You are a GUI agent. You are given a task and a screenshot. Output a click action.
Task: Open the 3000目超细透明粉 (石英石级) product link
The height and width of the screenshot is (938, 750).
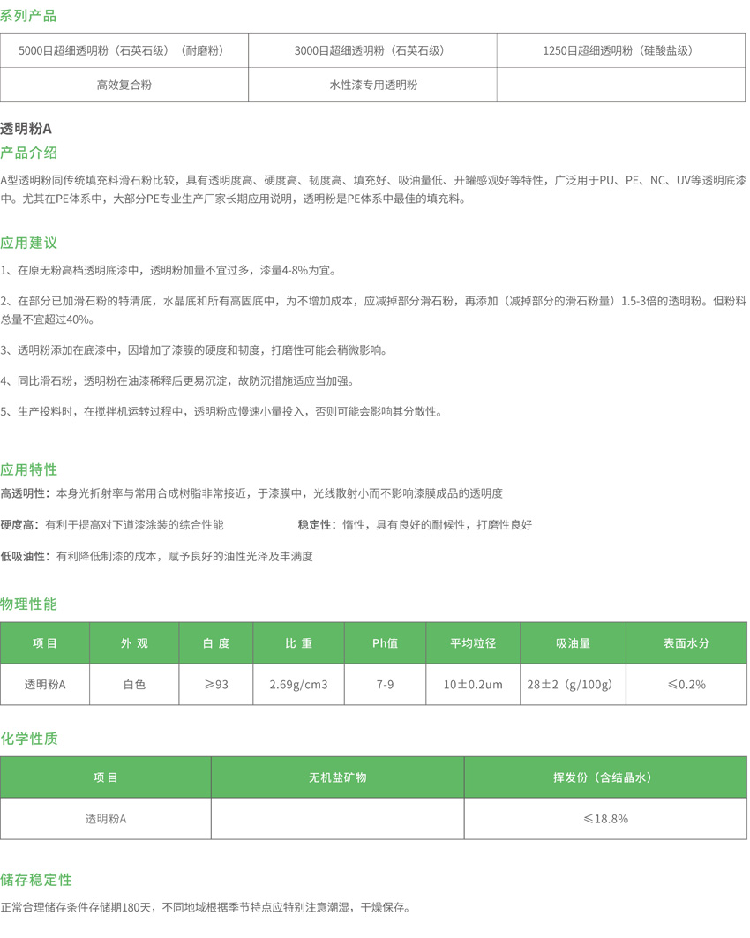click(372, 50)
